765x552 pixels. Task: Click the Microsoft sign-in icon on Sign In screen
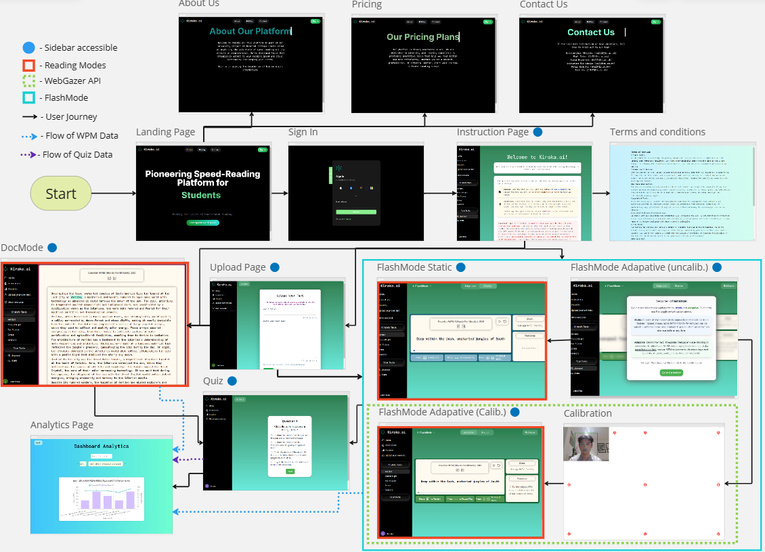pyautogui.click(x=372, y=188)
